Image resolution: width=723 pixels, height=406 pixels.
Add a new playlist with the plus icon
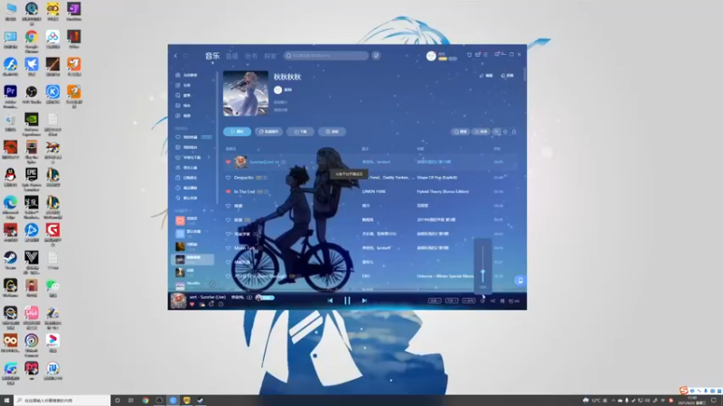click(x=204, y=210)
